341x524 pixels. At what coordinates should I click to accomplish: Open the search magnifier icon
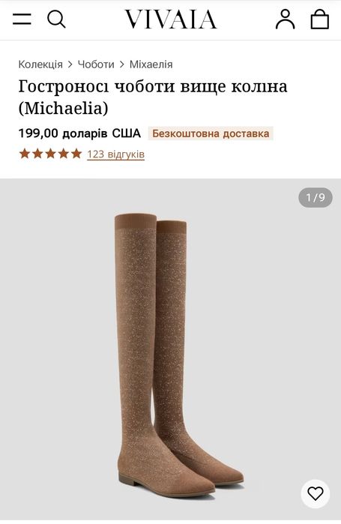click(56, 19)
